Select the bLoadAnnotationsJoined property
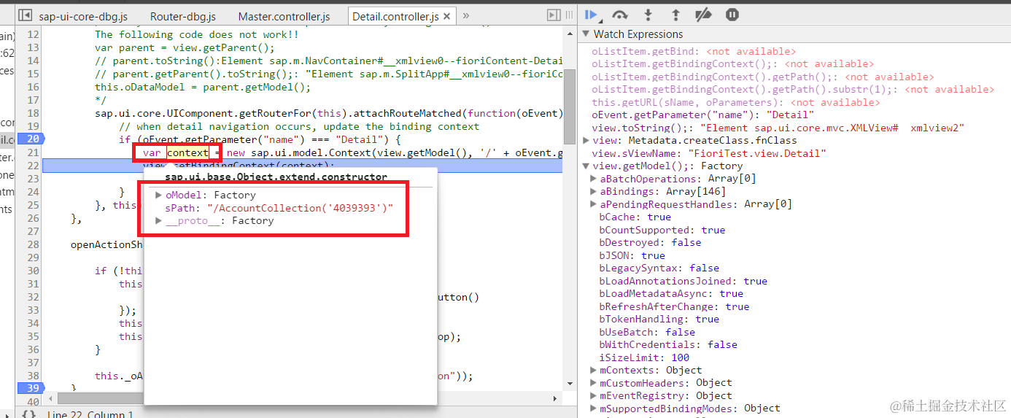 tap(683, 281)
